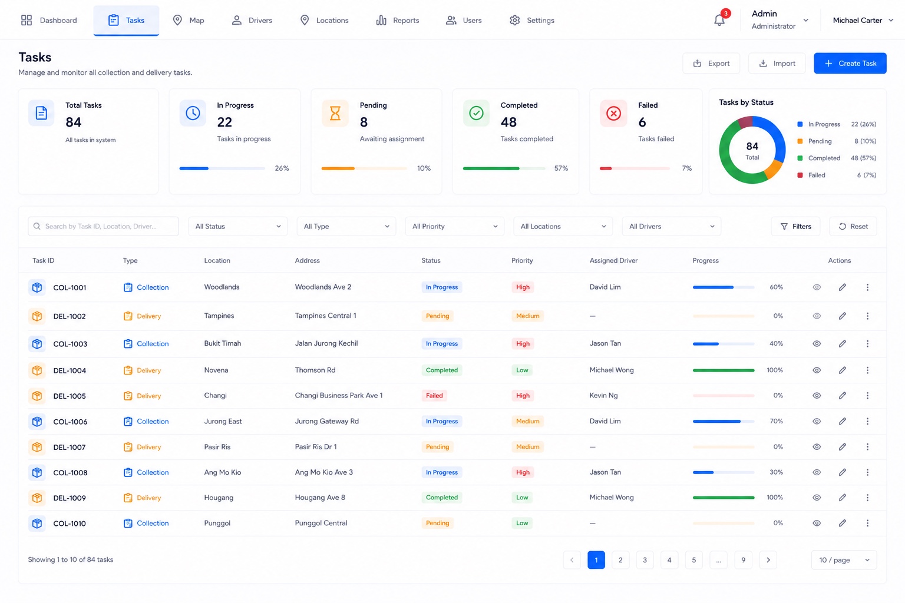This screenshot has height=603, width=905.
Task: Open the Users tab
Action: click(x=464, y=20)
